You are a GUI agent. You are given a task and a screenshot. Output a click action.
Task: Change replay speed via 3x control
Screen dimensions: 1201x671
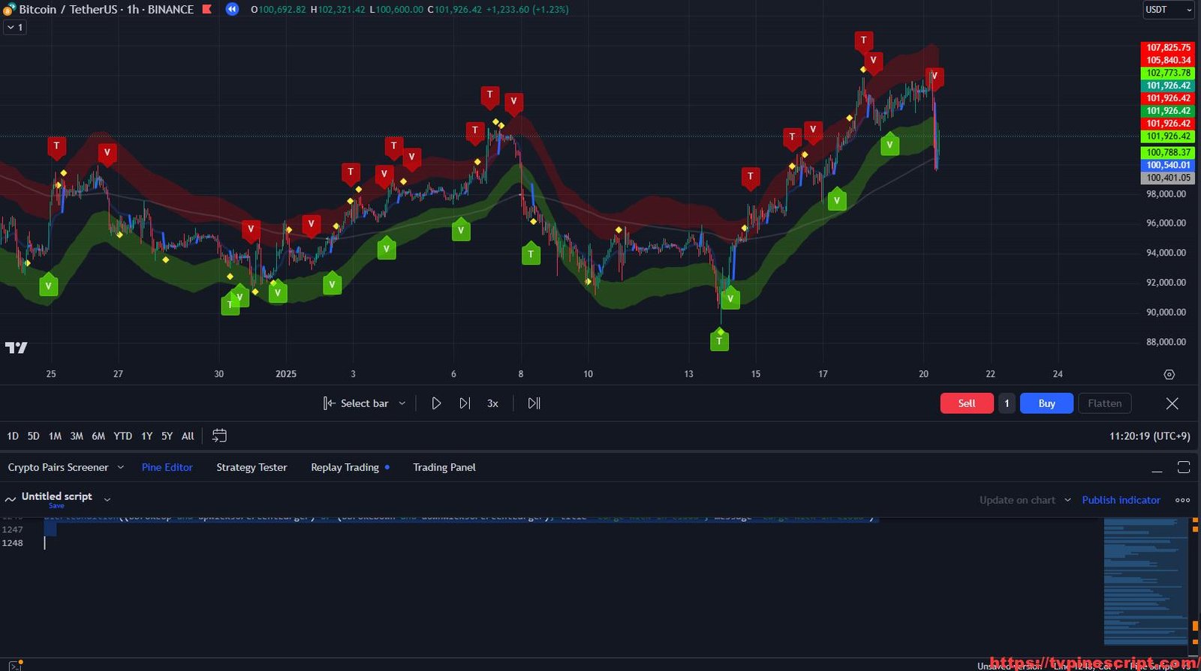tap(492, 403)
